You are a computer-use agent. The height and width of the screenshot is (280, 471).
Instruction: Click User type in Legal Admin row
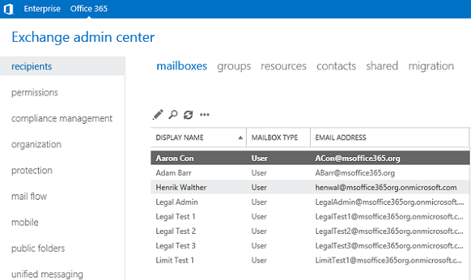pyautogui.click(x=259, y=202)
